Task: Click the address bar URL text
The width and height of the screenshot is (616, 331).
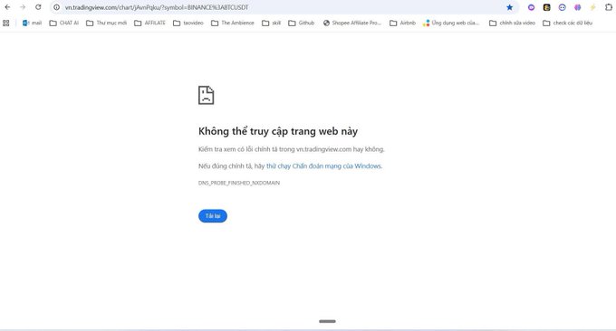Action: [157, 7]
